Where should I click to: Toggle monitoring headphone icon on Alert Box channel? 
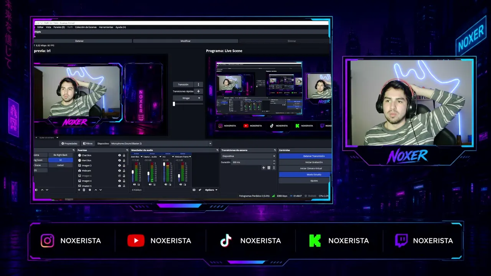point(138,184)
